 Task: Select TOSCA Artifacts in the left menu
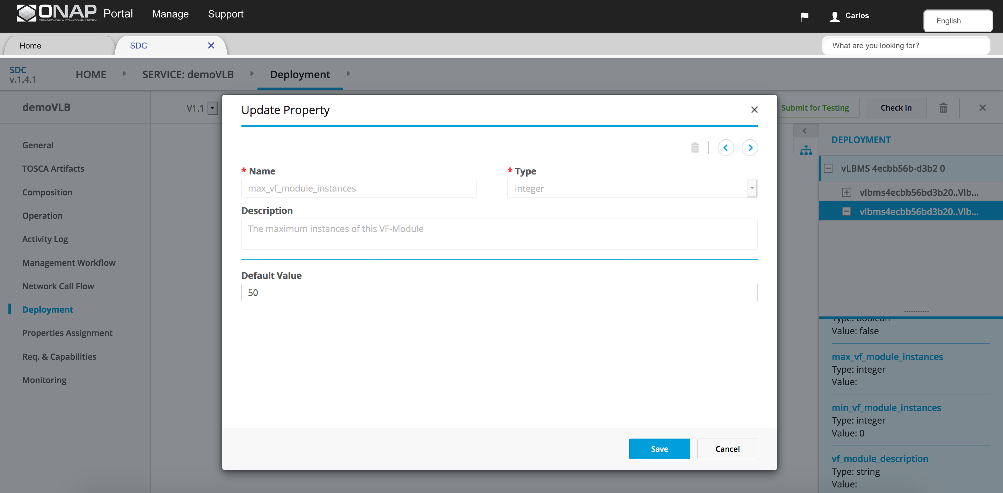click(x=53, y=169)
